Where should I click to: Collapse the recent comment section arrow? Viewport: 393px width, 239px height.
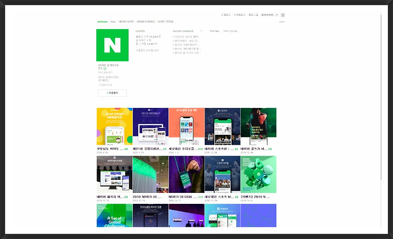[201, 31]
